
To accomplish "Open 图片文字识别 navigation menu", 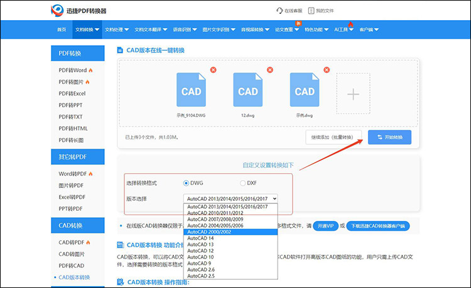I will tap(219, 29).
